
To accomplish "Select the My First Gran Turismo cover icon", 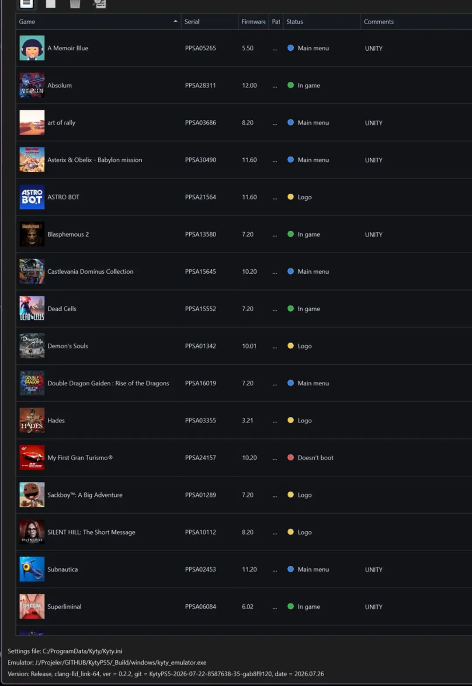I will point(32,457).
